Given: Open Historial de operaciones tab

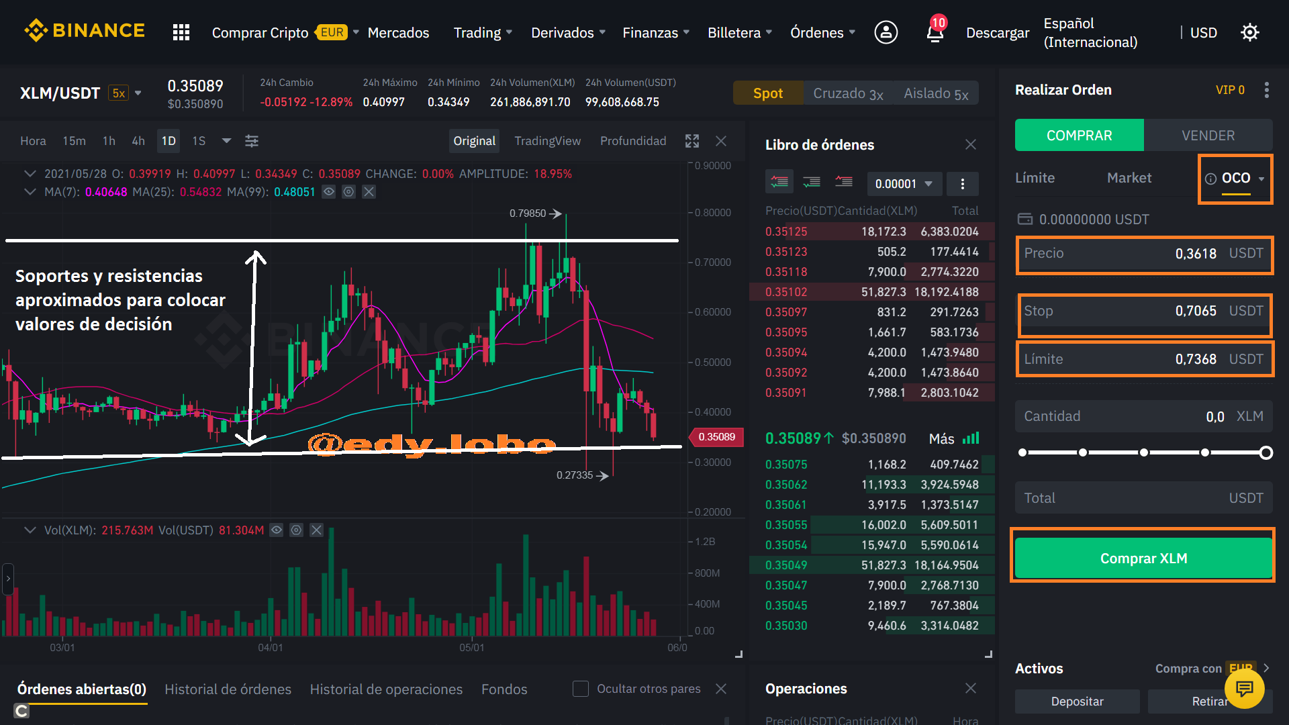Looking at the screenshot, I should (x=386, y=689).
